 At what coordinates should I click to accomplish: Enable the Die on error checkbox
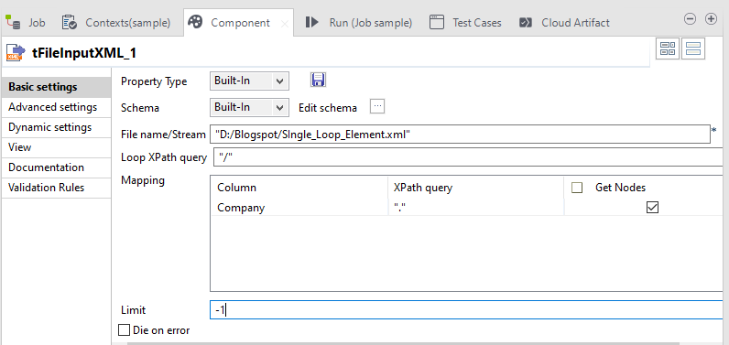tap(124, 330)
